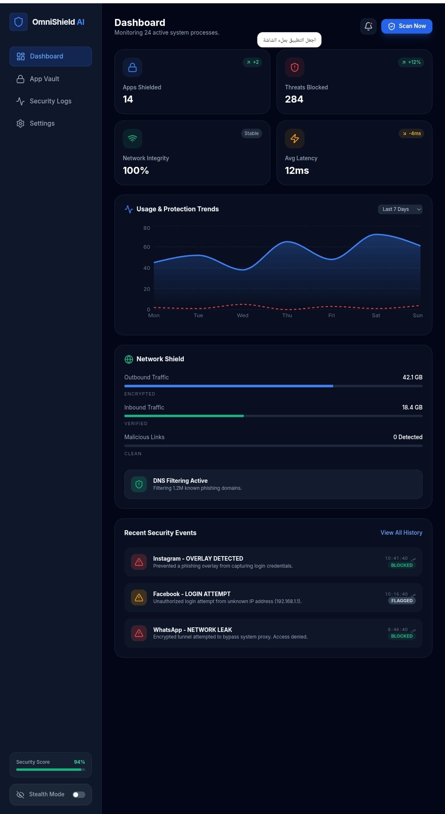Image resolution: width=445 pixels, height=814 pixels.
Task: Click the Security Score progress bar
Action: click(x=50, y=770)
